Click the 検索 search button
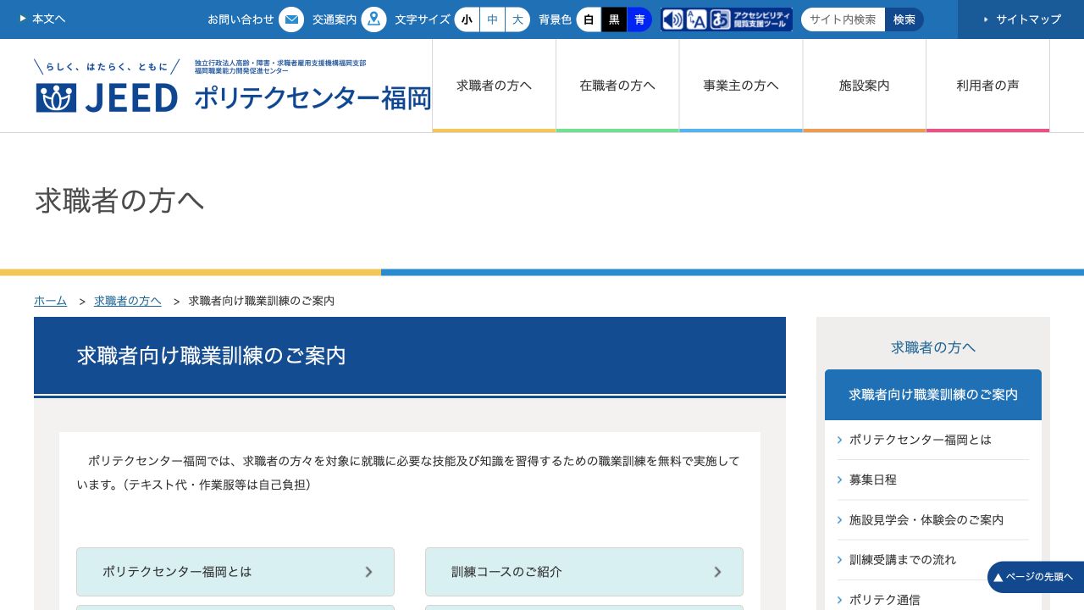Viewport: 1084px width, 610px height. (904, 19)
